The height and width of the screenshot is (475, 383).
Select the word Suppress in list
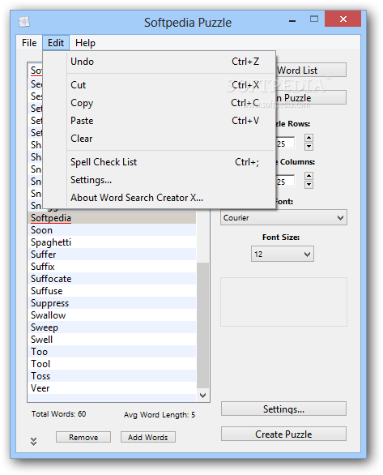[x=112, y=303]
